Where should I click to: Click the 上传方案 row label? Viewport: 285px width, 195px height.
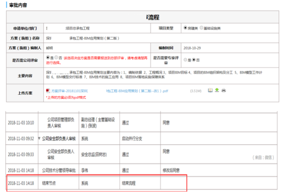(x=25, y=93)
